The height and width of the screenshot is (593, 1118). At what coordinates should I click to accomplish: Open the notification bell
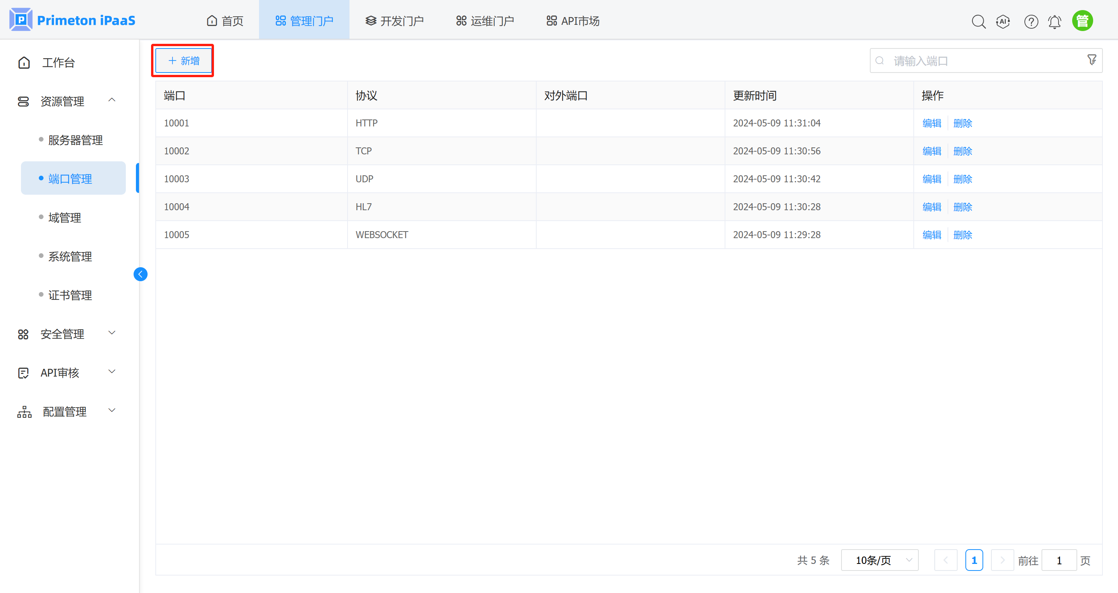tap(1055, 21)
